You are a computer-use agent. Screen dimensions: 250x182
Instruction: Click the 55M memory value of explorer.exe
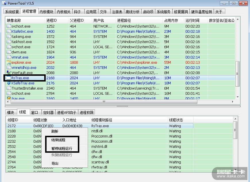point(168,62)
